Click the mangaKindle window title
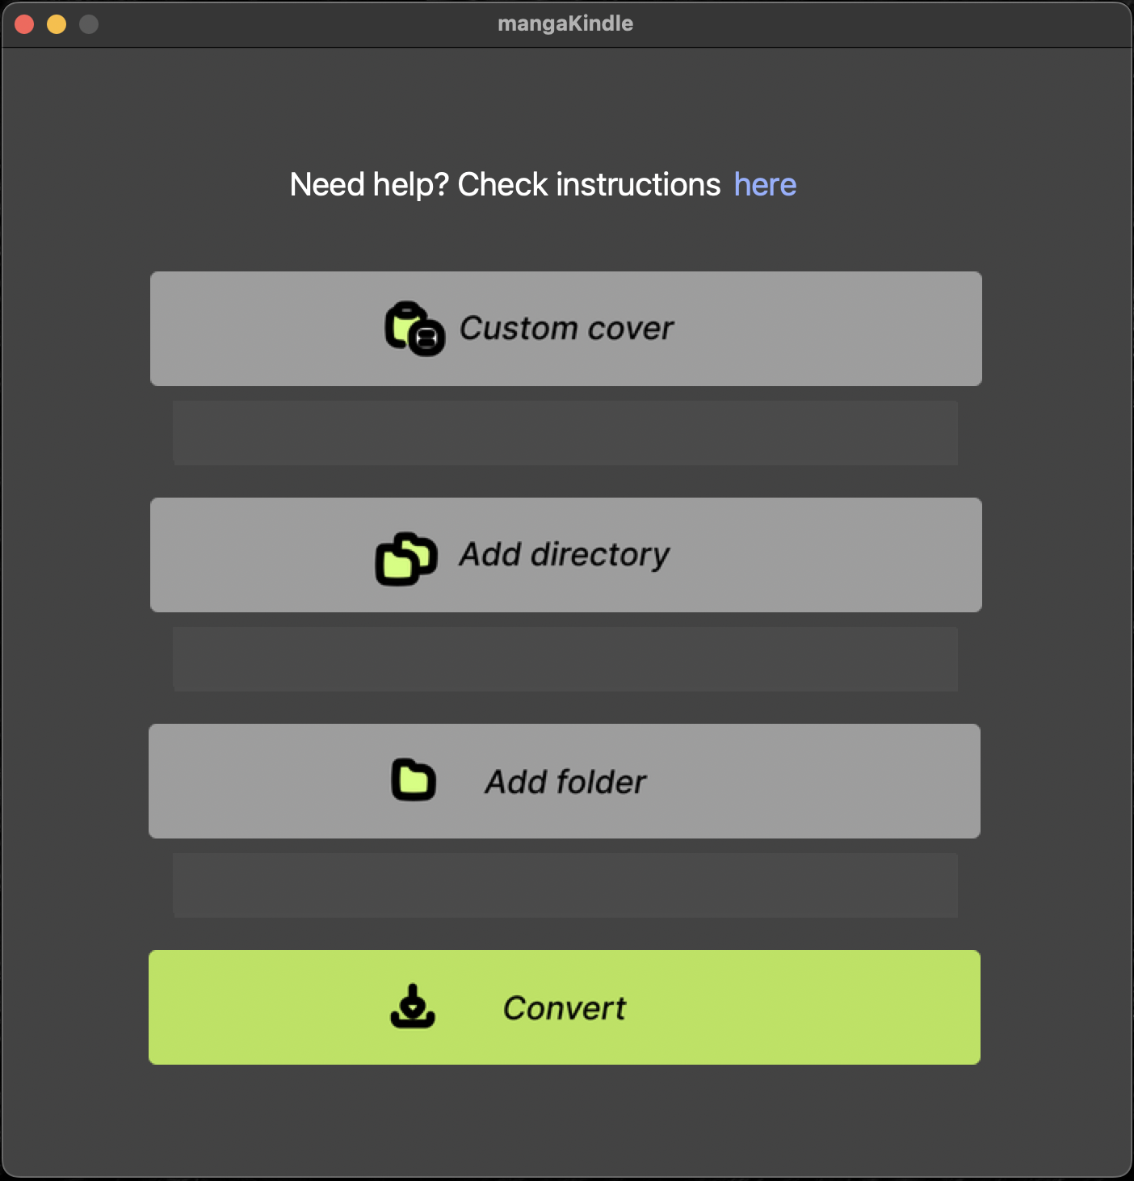The width and height of the screenshot is (1134, 1181). 565,23
